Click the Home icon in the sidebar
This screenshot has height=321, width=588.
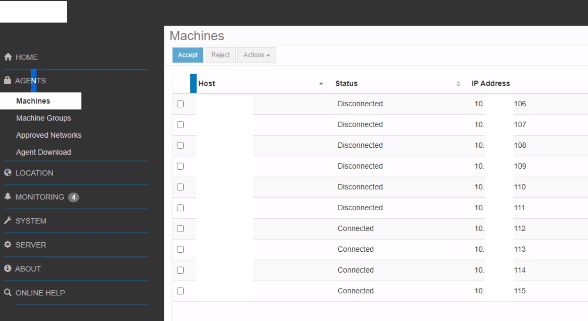[x=7, y=57]
